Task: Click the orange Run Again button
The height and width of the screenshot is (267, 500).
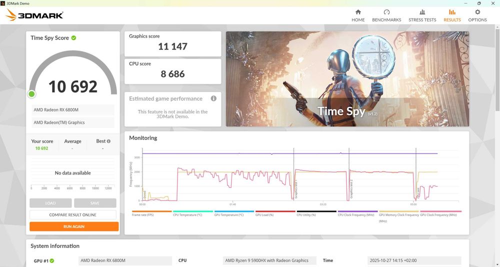Action: point(74,226)
